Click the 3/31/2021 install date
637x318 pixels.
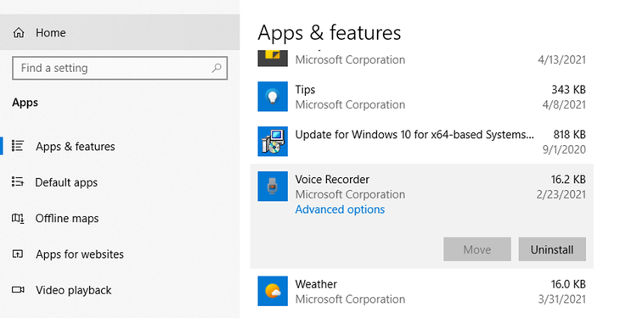click(562, 299)
